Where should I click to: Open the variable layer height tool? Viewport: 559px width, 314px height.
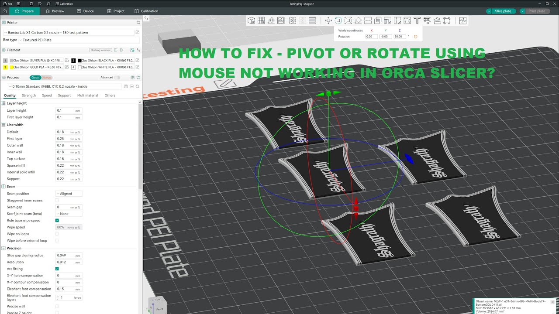312,20
